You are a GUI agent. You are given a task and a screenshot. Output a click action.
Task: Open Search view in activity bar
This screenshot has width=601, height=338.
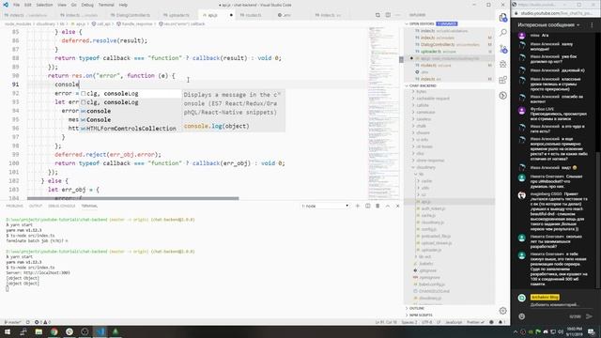[x=503, y=33]
